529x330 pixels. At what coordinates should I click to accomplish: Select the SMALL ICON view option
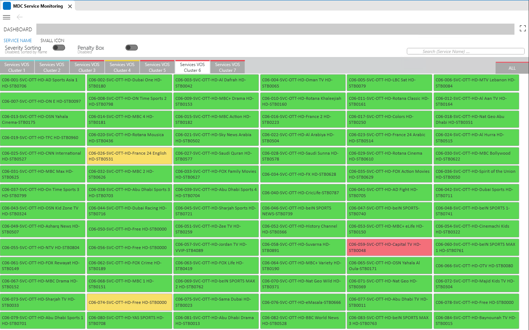click(52, 41)
